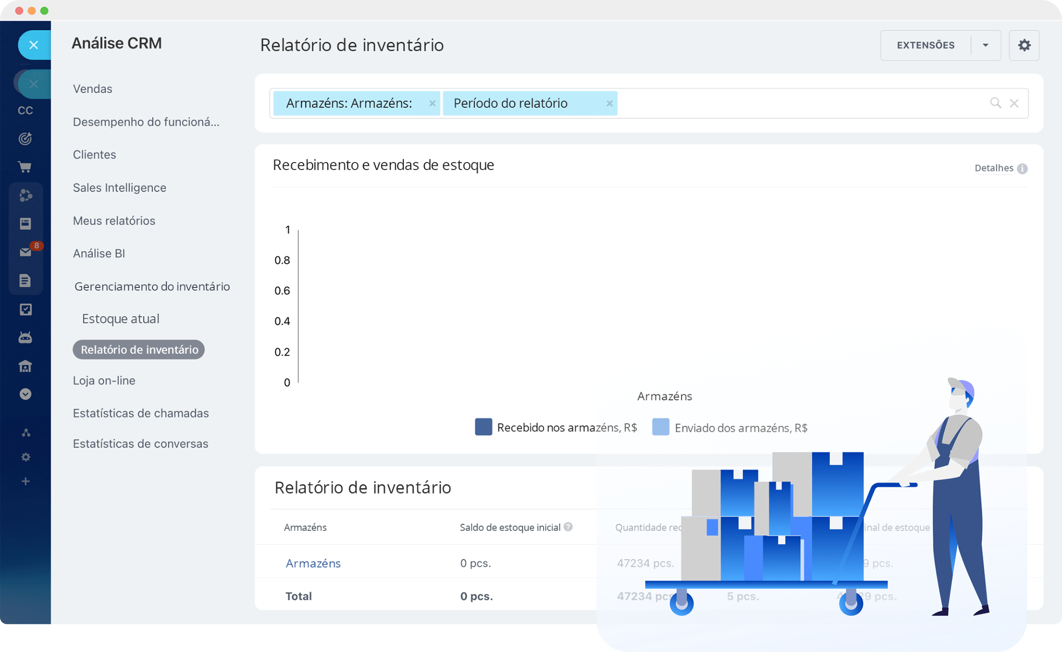Screen dimensions: 1062x652
Task: Click the EXTENSÕES button
Action: 925,45
